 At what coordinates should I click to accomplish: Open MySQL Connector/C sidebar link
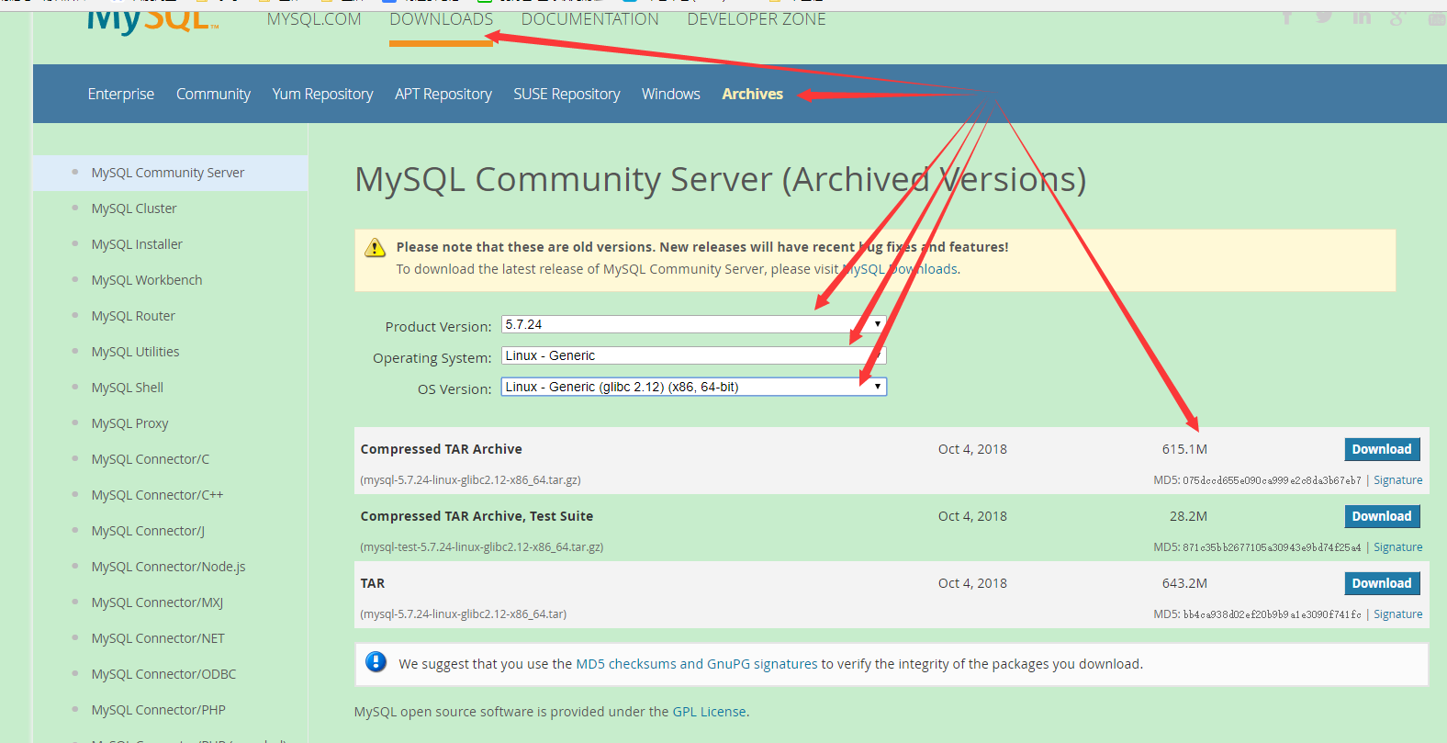click(151, 459)
